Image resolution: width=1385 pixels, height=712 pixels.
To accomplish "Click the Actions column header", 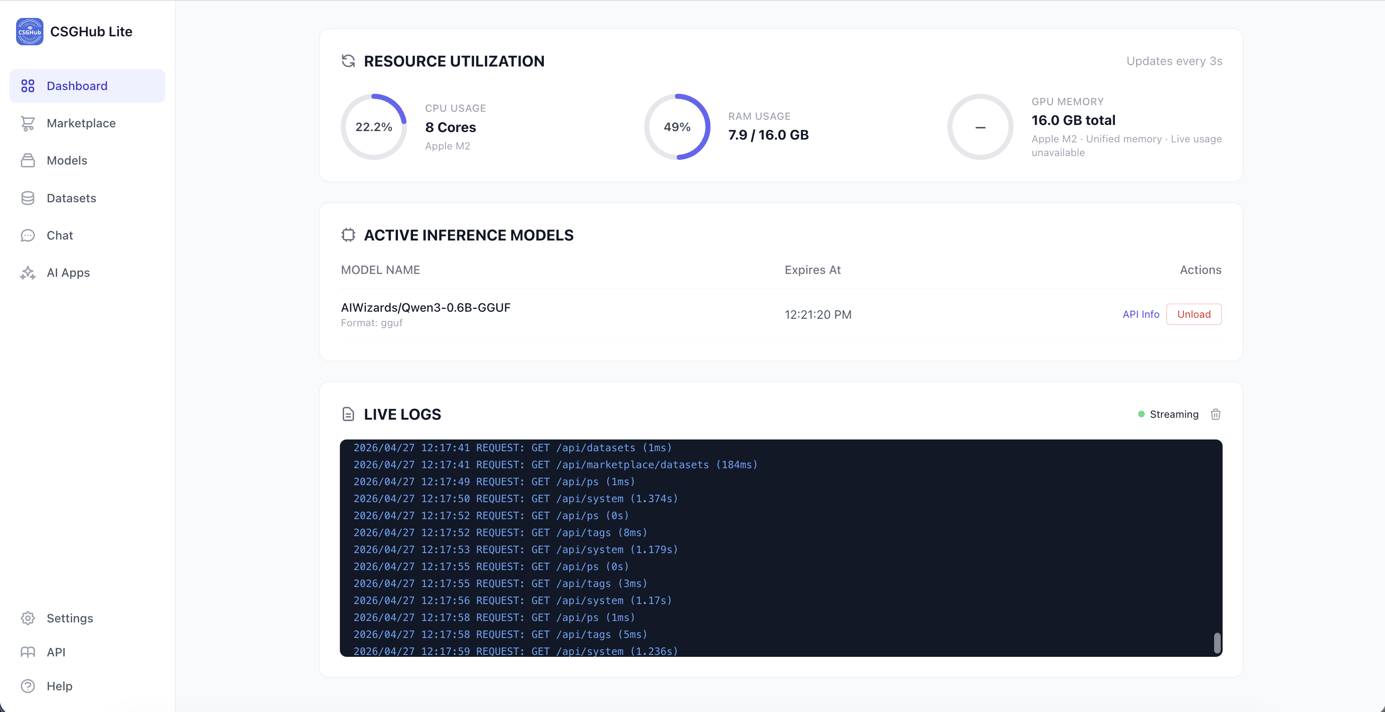I will tap(1200, 270).
